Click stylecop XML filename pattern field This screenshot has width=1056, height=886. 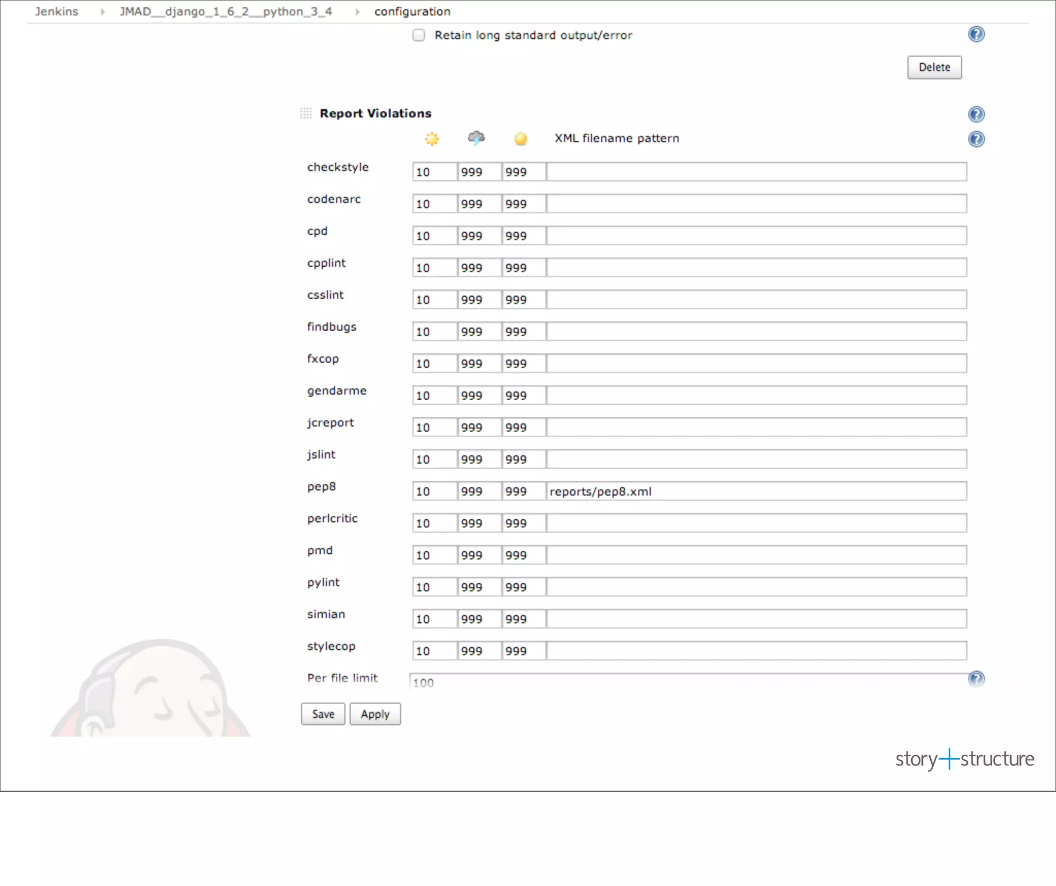coord(756,651)
